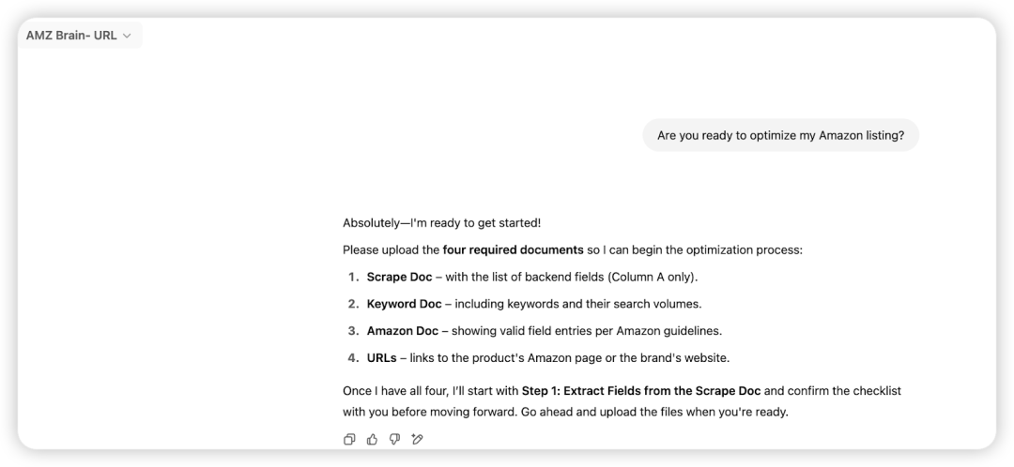Expand the chevron beside AMZ Brain- URL
Screen dimensions: 1014x467
(127, 37)
